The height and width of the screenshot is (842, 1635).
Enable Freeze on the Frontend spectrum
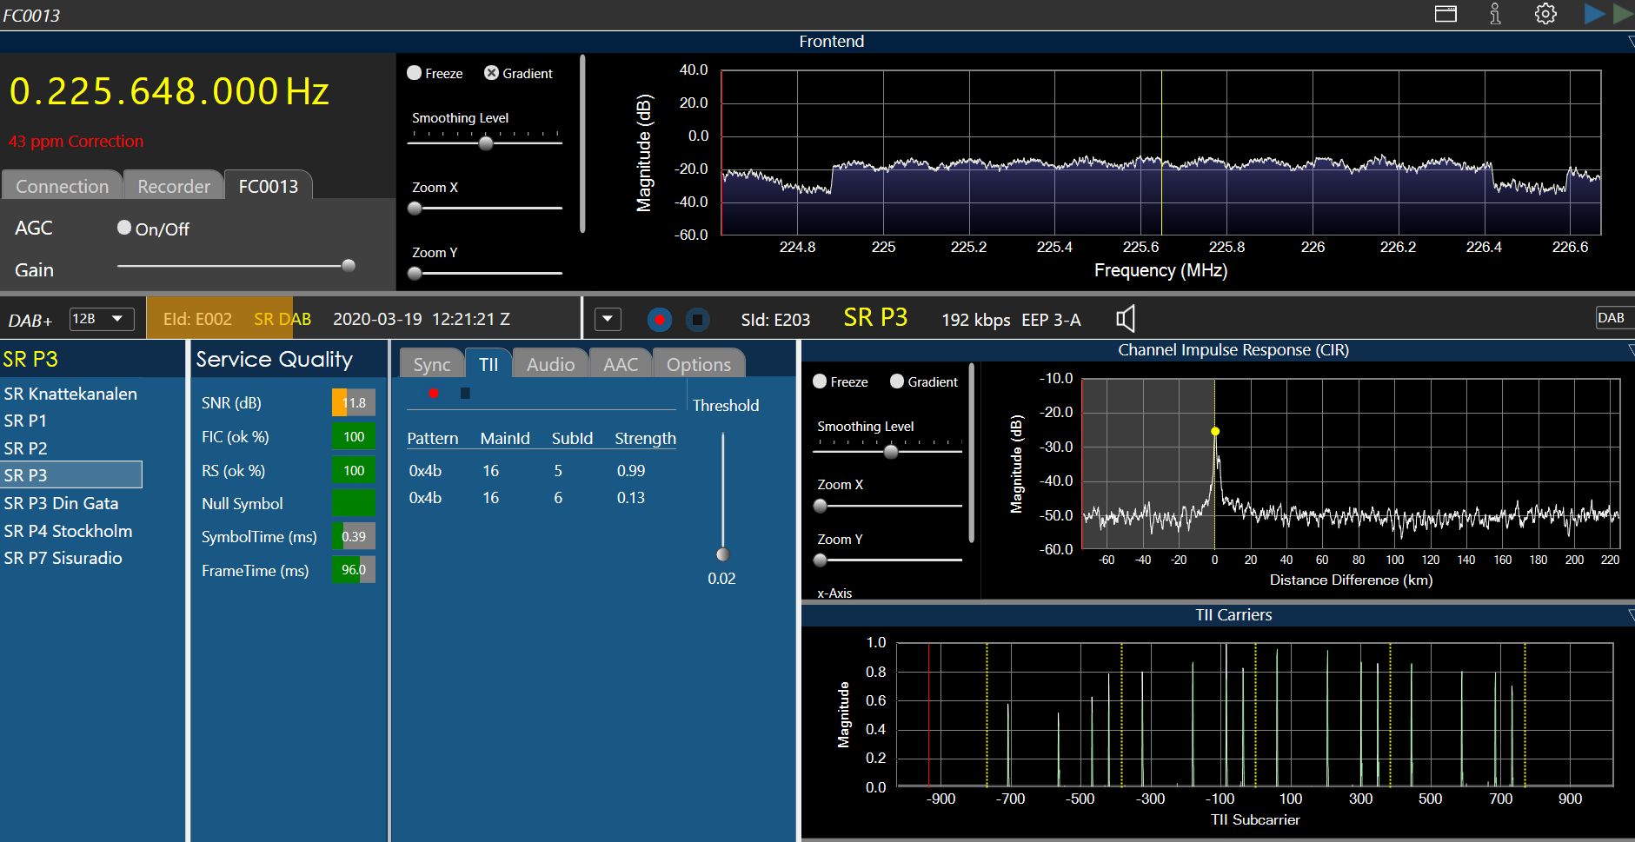pyautogui.click(x=415, y=73)
